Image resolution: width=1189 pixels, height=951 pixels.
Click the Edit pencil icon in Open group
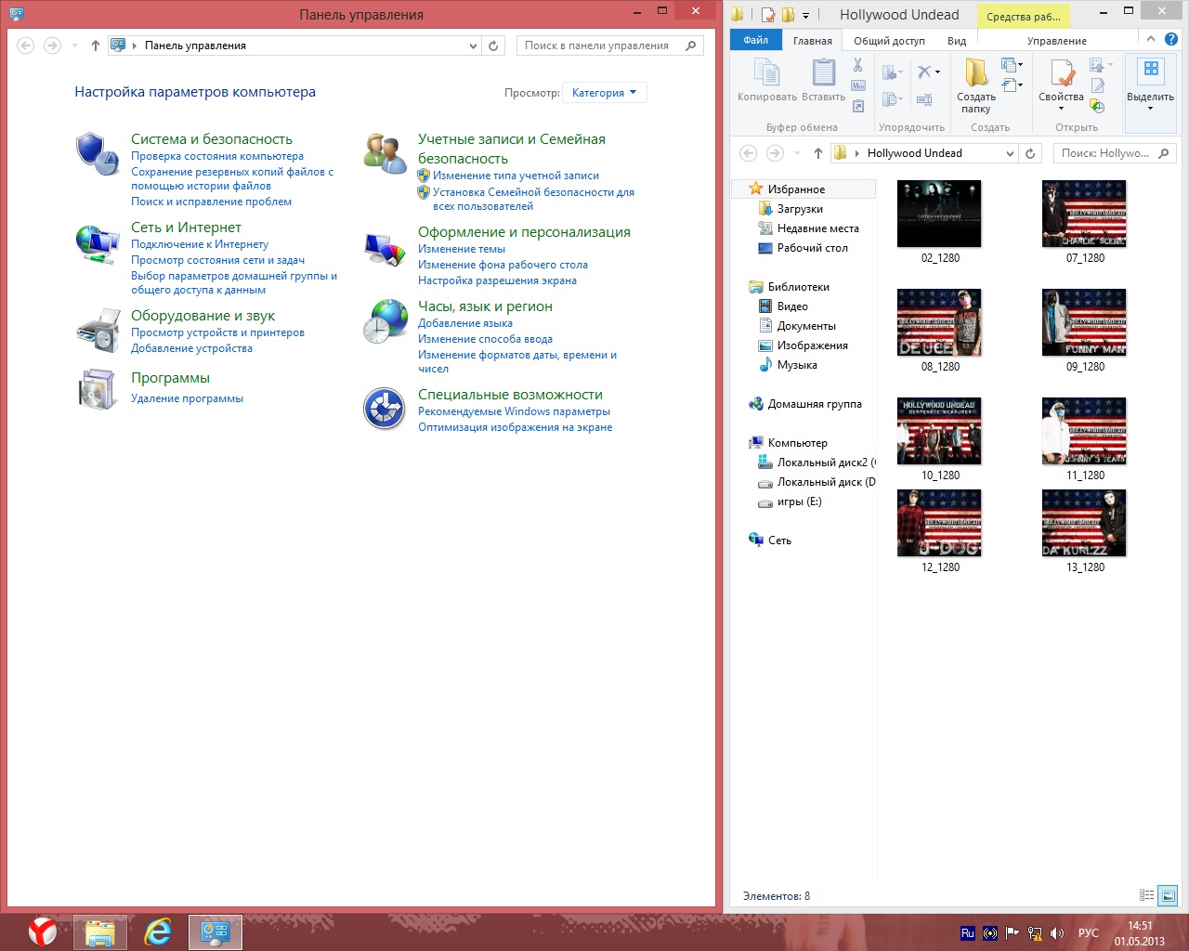[1098, 85]
